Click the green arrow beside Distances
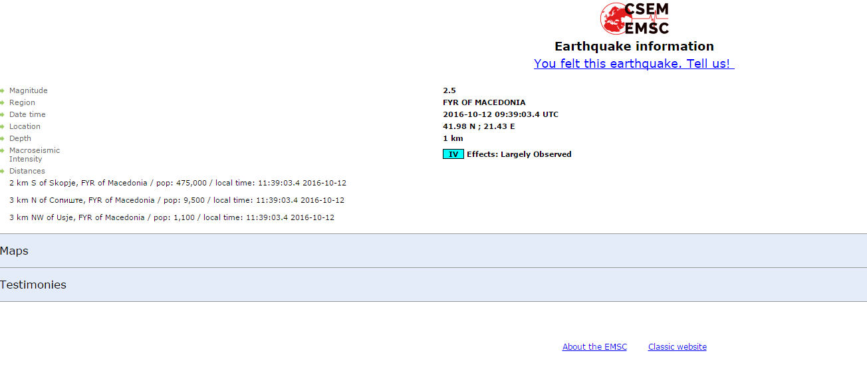The height and width of the screenshot is (365, 867). point(2,171)
